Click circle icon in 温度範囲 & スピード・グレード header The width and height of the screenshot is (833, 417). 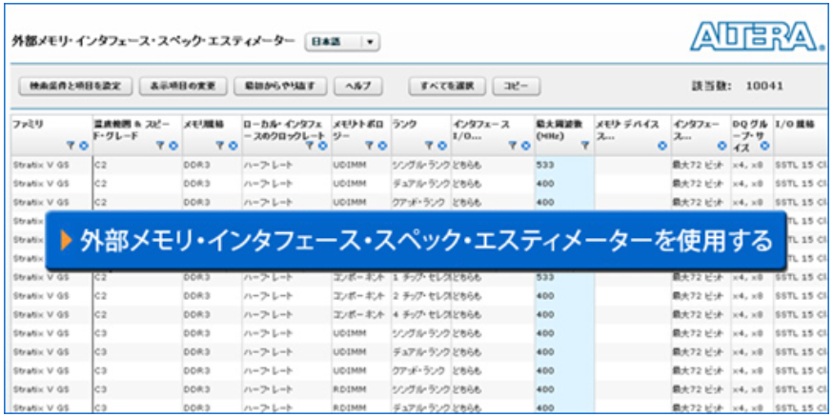[x=173, y=145]
